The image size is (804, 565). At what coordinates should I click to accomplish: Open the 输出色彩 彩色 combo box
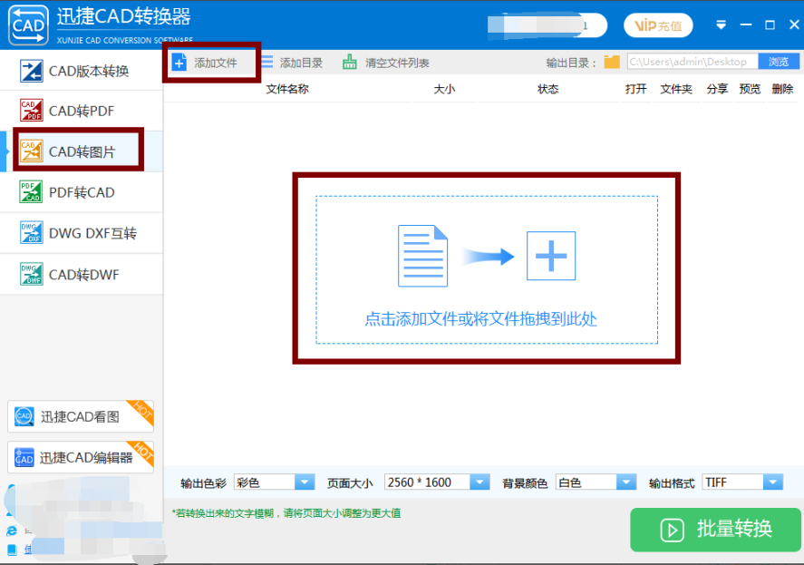(275, 482)
